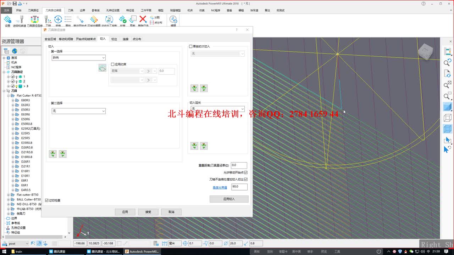Open the 切入延长 dropdown
454x255 pixels.
coord(217,109)
